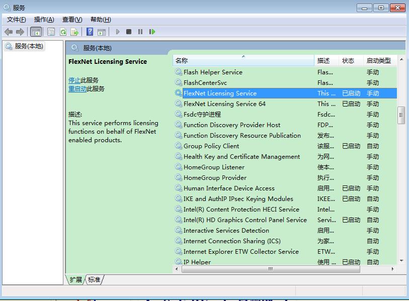Open Help via blue question mark icon
Screen dimensions: 409x301
tap(90, 32)
